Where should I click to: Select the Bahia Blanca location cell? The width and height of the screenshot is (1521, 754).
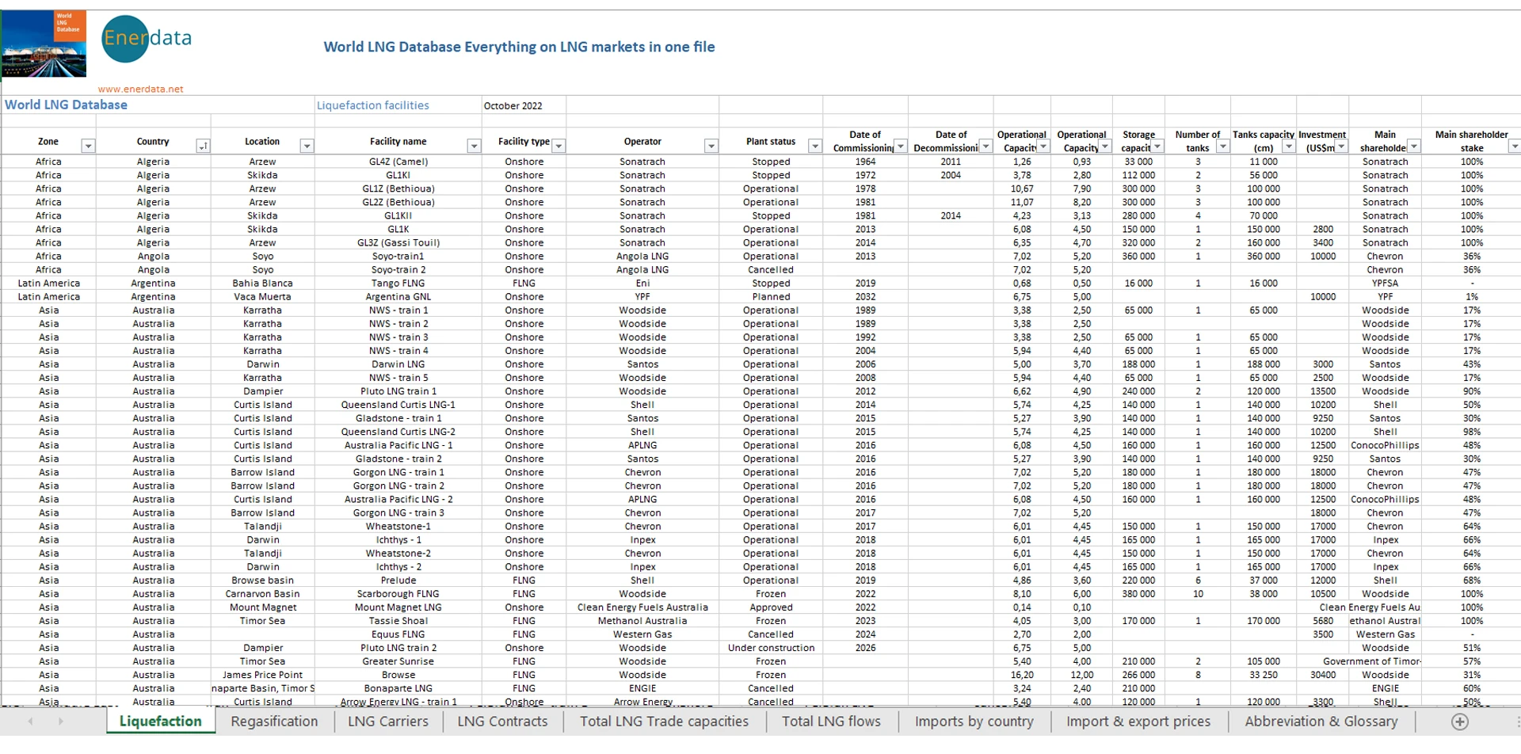(x=262, y=284)
